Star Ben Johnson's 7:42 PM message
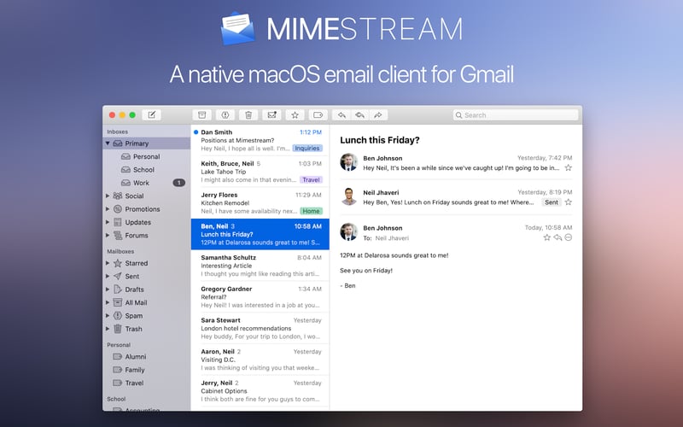 coord(568,167)
